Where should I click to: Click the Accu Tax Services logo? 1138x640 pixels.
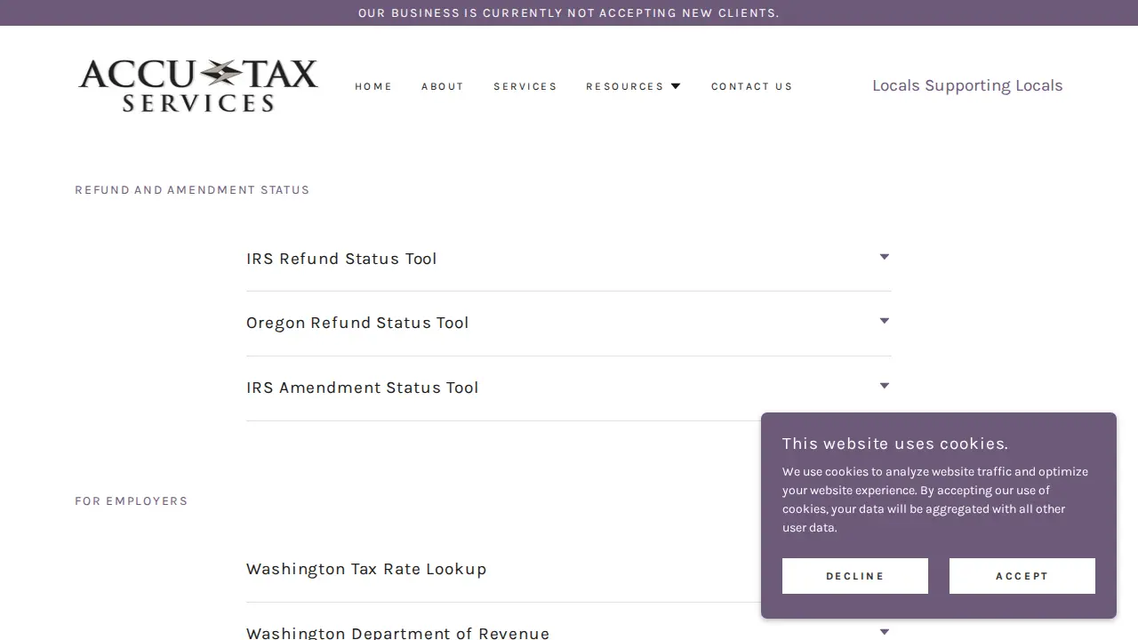(x=198, y=86)
